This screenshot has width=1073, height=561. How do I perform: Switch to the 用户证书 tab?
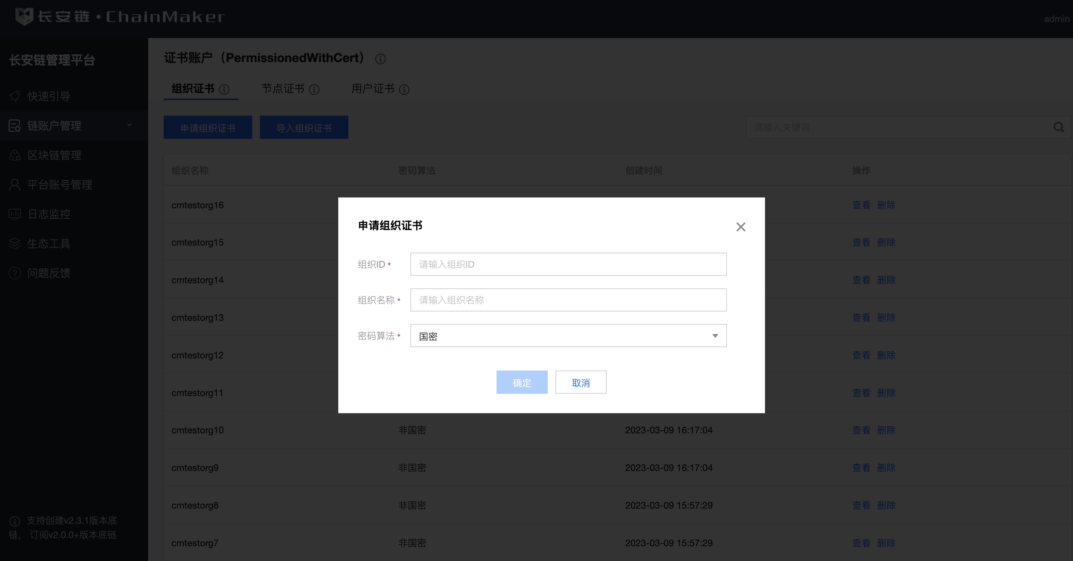coord(372,89)
